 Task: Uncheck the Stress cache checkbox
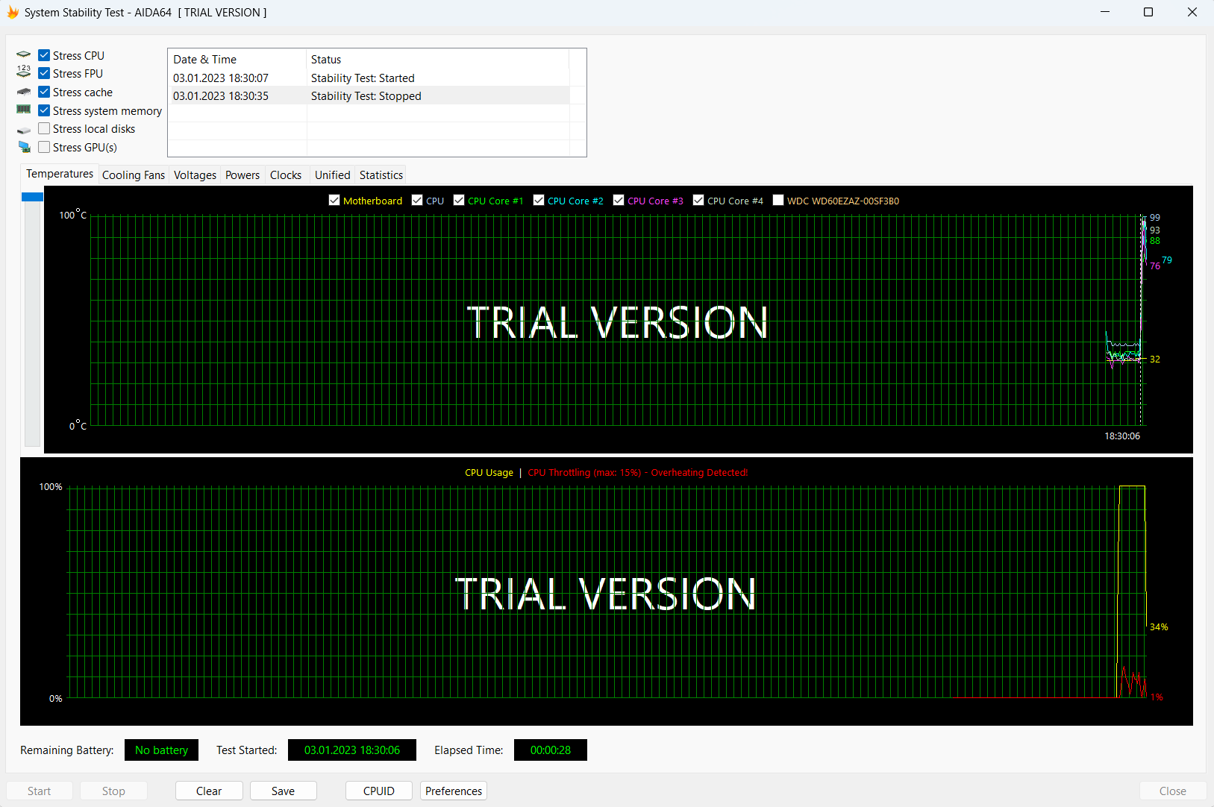coord(44,92)
